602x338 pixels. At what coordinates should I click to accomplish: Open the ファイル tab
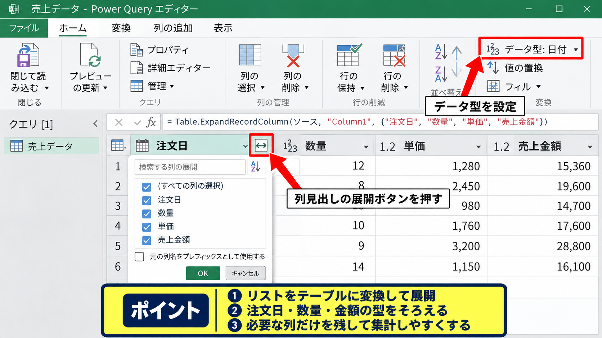pyautogui.click(x=24, y=28)
